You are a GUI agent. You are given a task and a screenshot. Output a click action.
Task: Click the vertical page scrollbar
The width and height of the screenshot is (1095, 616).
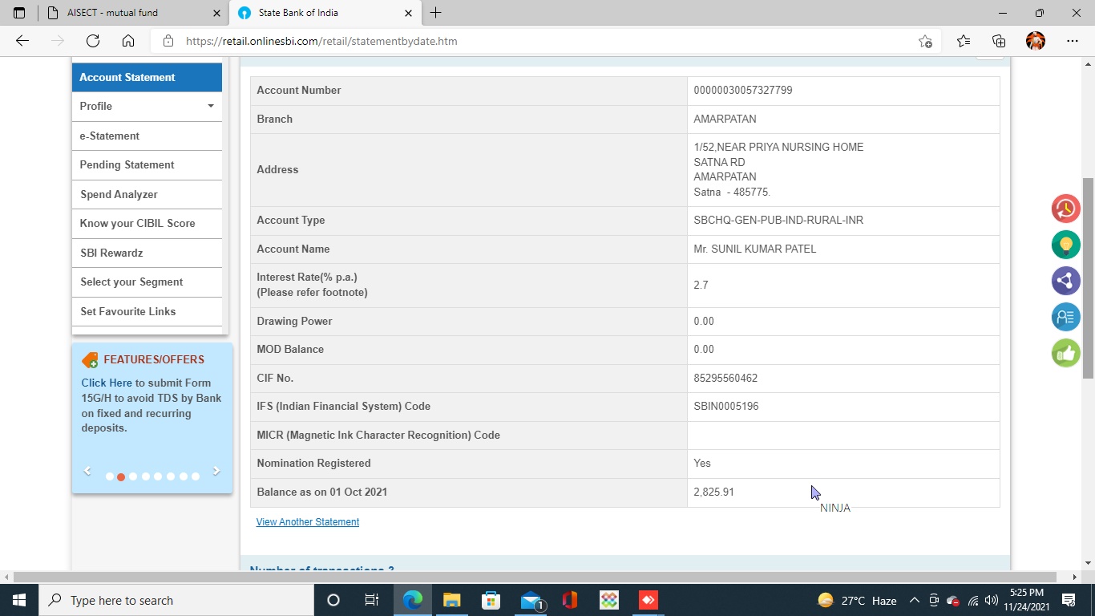click(x=1088, y=278)
